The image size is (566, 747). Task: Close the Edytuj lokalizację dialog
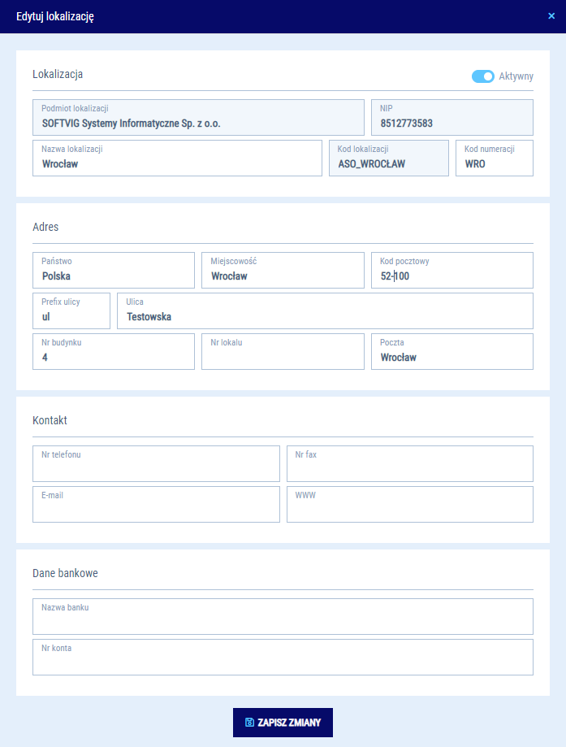[551, 15]
